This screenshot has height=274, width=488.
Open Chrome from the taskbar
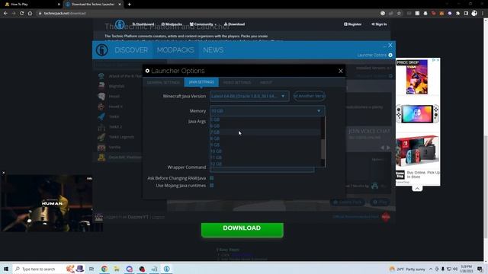(104, 269)
